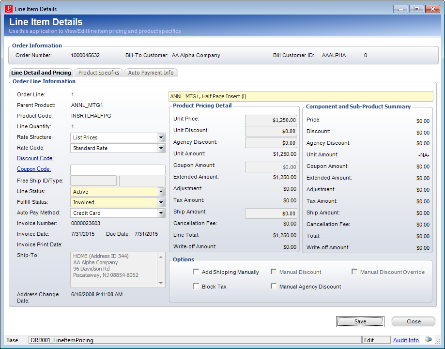Click the Ship-To scroll down arrow
This screenshot has width=445, height=349.
coord(161,283)
